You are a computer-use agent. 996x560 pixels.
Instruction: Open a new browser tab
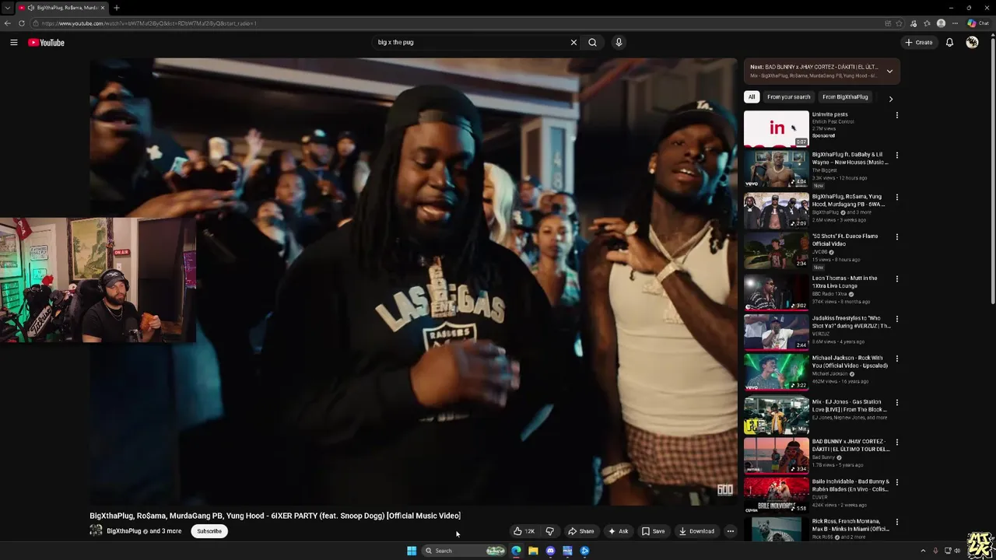[116, 8]
